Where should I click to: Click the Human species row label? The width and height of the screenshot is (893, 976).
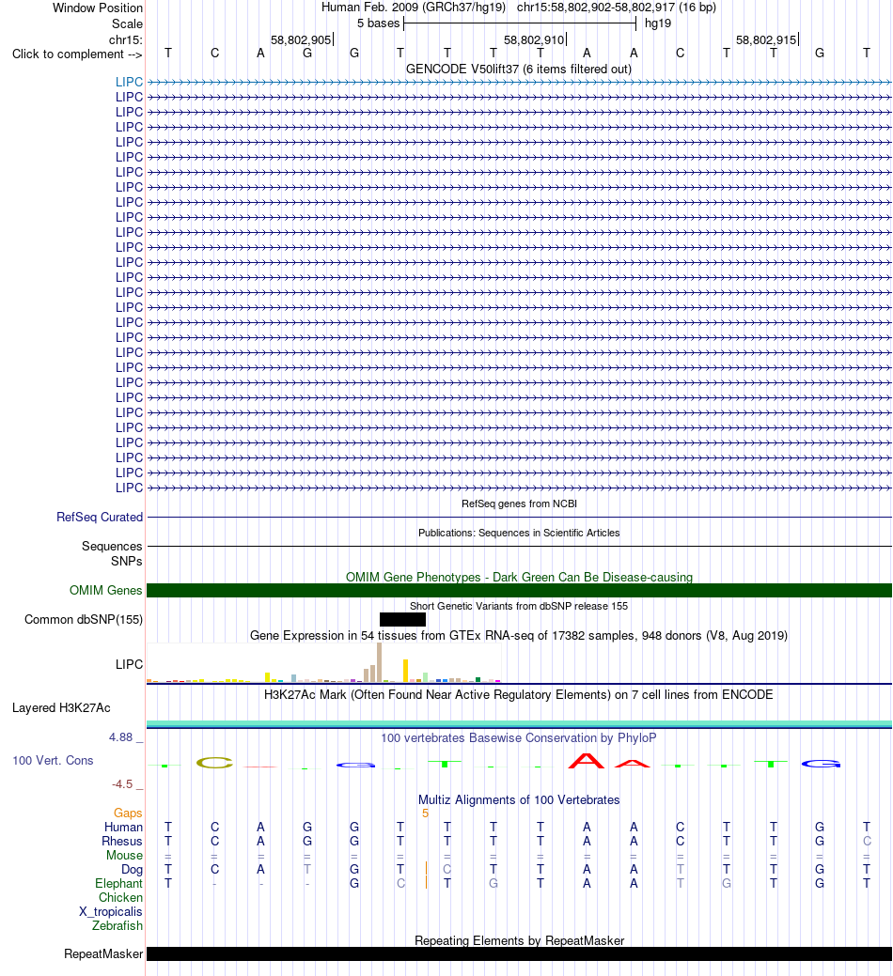123,827
